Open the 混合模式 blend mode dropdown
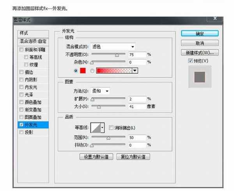 click(112, 46)
